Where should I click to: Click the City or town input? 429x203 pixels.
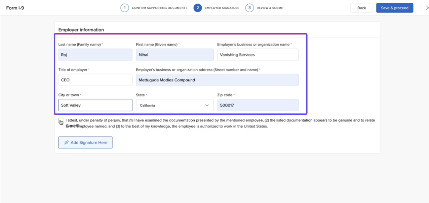coord(95,105)
